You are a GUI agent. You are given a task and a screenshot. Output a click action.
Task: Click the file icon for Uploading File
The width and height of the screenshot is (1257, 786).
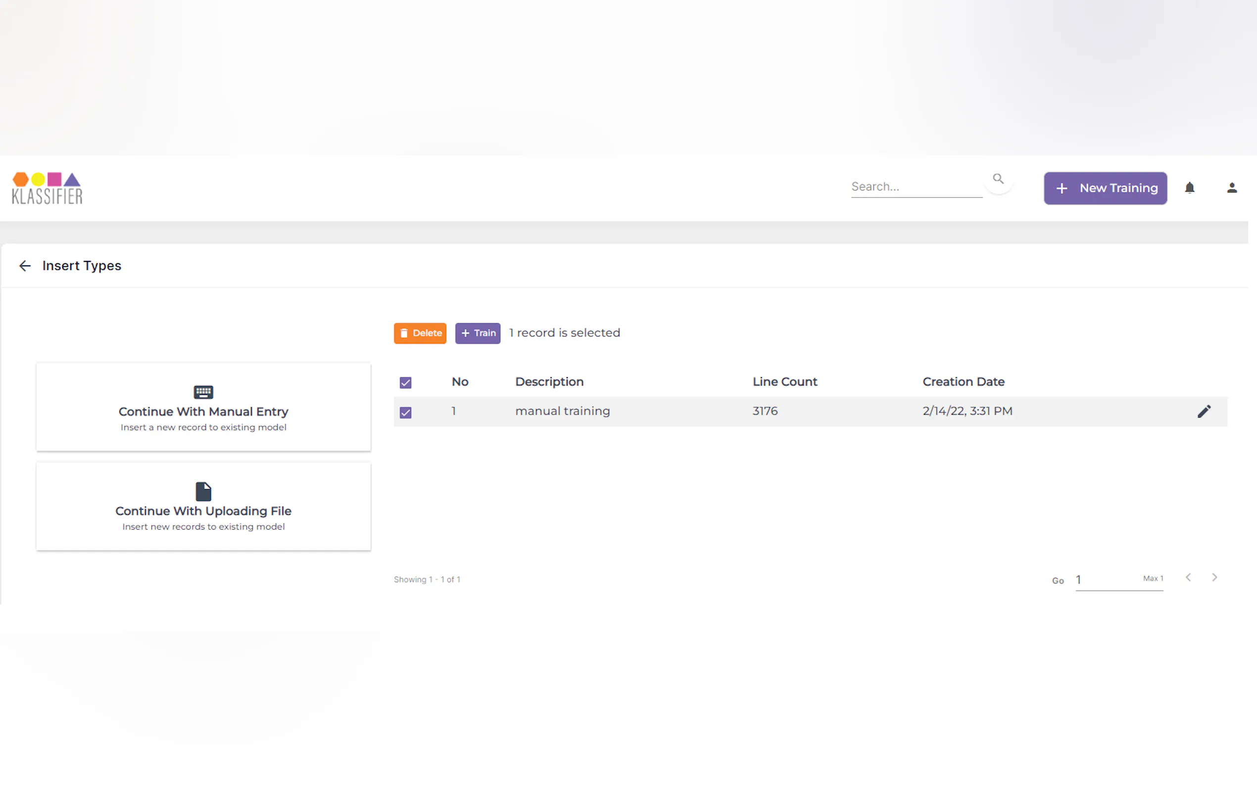click(203, 491)
